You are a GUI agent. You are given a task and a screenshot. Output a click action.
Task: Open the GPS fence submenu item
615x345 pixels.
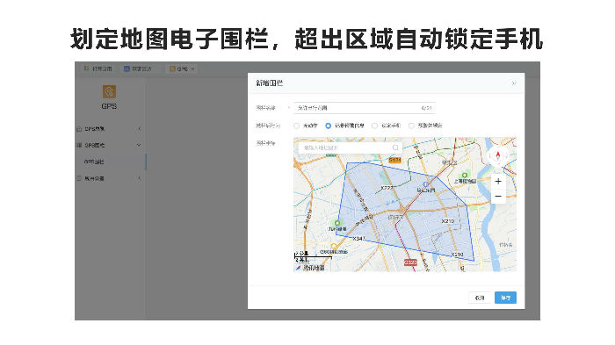94,162
